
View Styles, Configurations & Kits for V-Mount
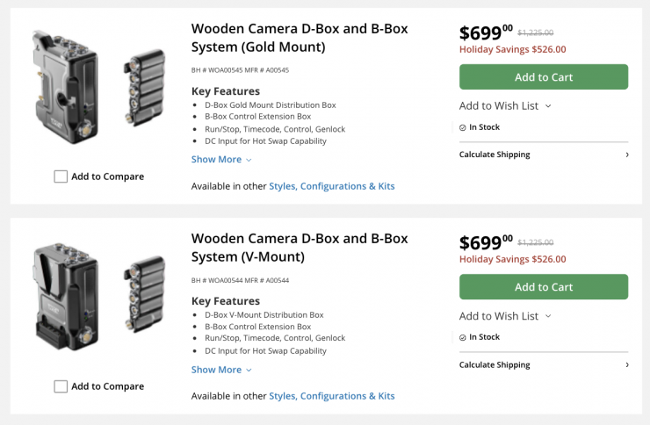point(331,396)
